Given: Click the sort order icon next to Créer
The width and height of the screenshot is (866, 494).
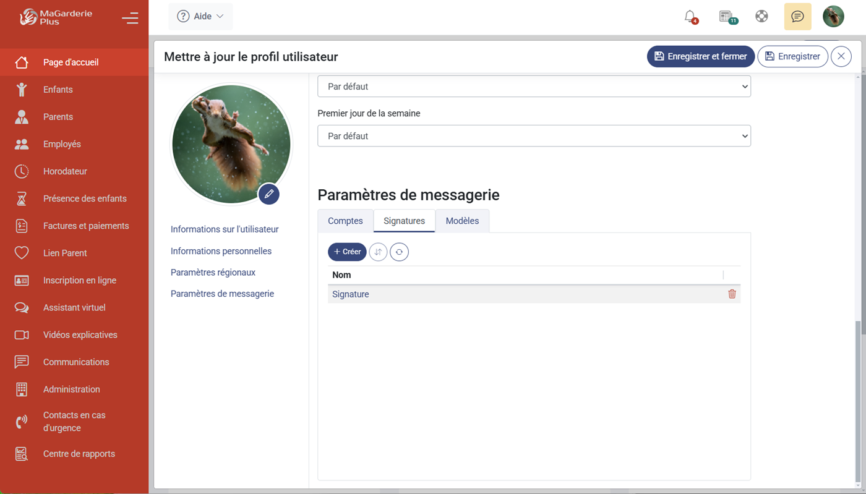Looking at the screenshot, I should [x=378, y=252].
